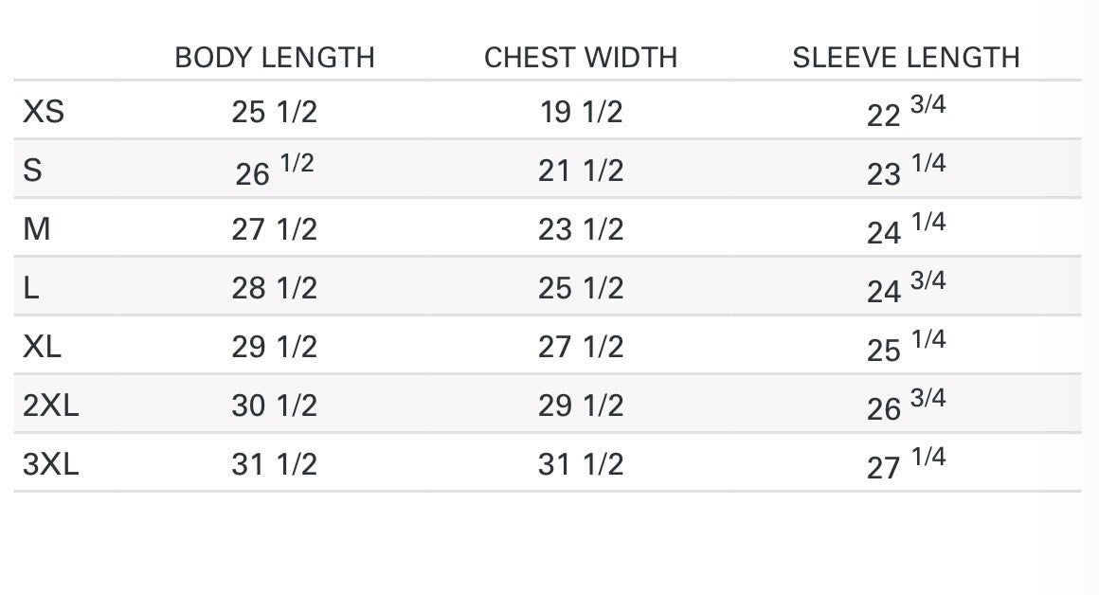Select the 3XL size row label

[51, 465]
